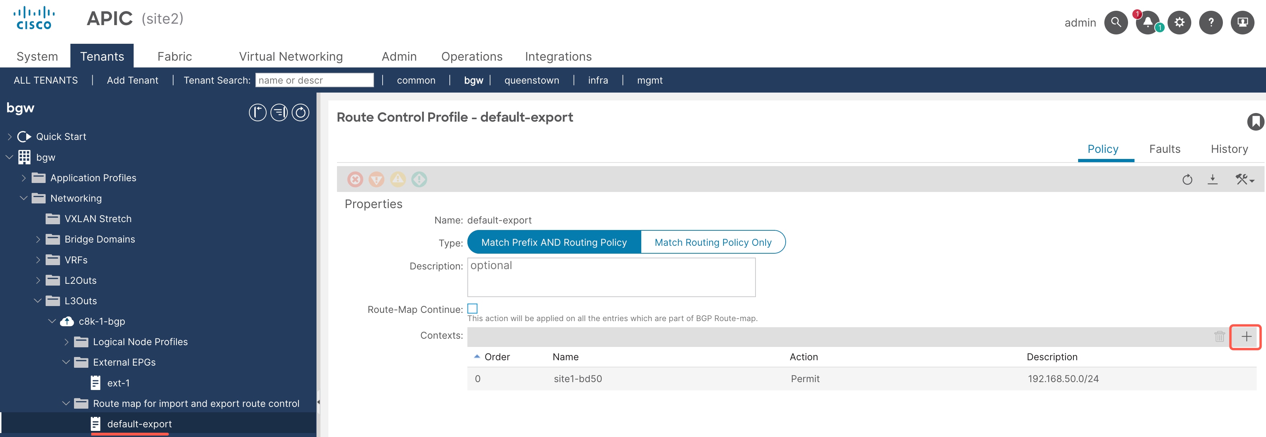Switch to the Faults tab
The height and width of the screenshot is (437, 1266).
point(1164,149)
